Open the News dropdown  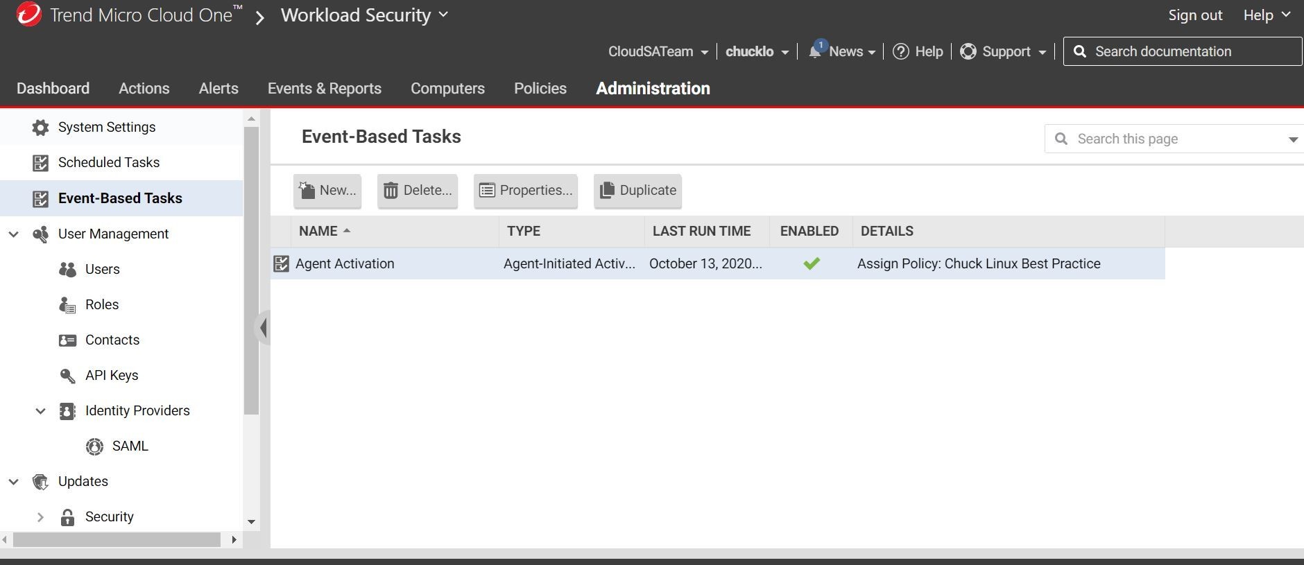871,53
